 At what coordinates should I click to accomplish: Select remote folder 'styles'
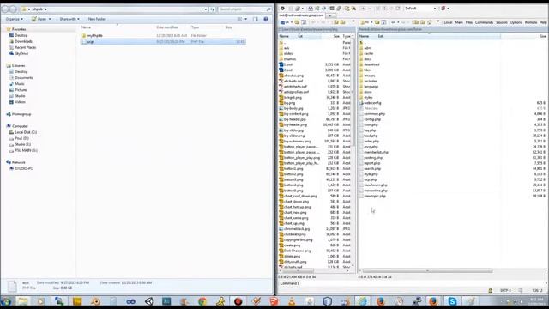click(368, 97)
